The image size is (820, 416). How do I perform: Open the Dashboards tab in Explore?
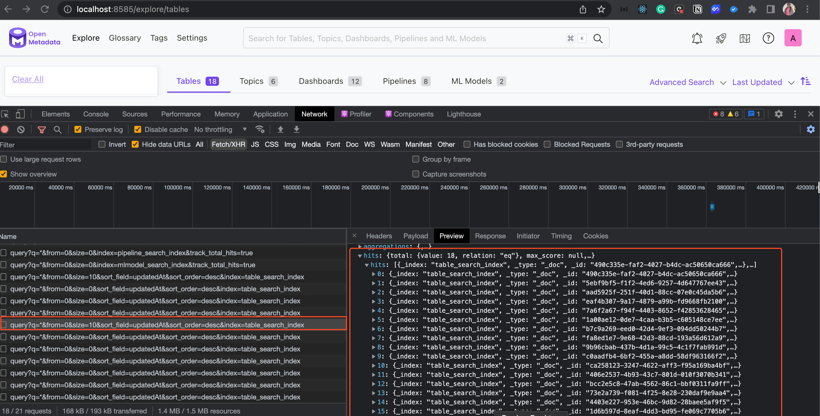pos(321,81)
